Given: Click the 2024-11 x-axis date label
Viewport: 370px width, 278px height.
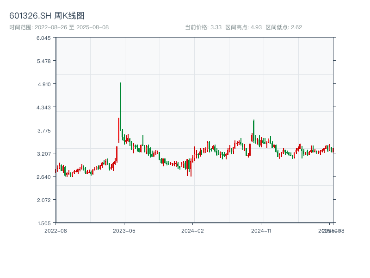Looking at the screenshot, I should 262,230.
